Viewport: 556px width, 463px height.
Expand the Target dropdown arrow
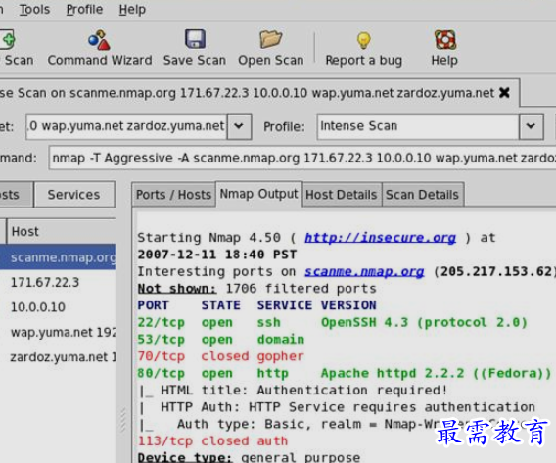(239, 126)
